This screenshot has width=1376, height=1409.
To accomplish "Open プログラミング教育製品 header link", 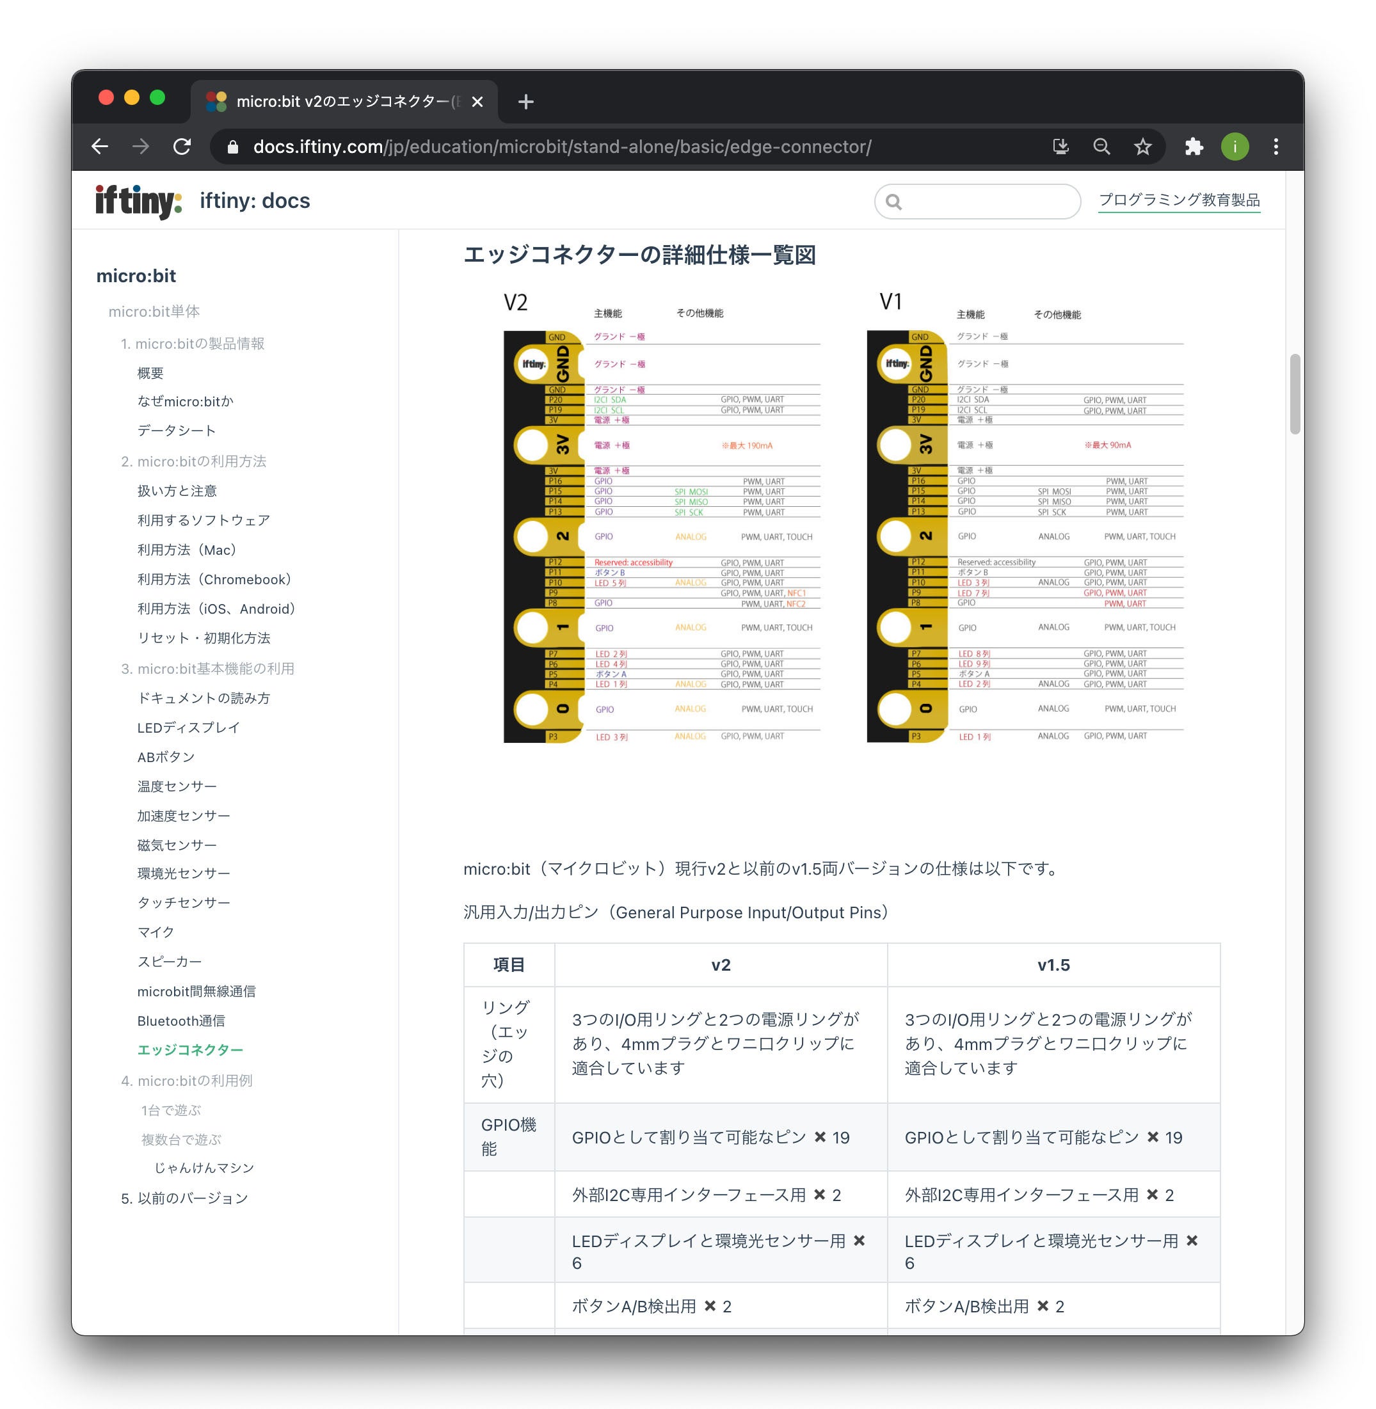I will (x=1179, y=200).
